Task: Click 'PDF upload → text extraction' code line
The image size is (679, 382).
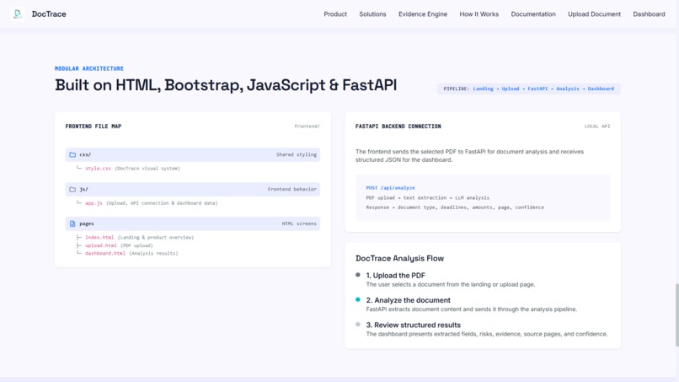Action: pos(427,197)
